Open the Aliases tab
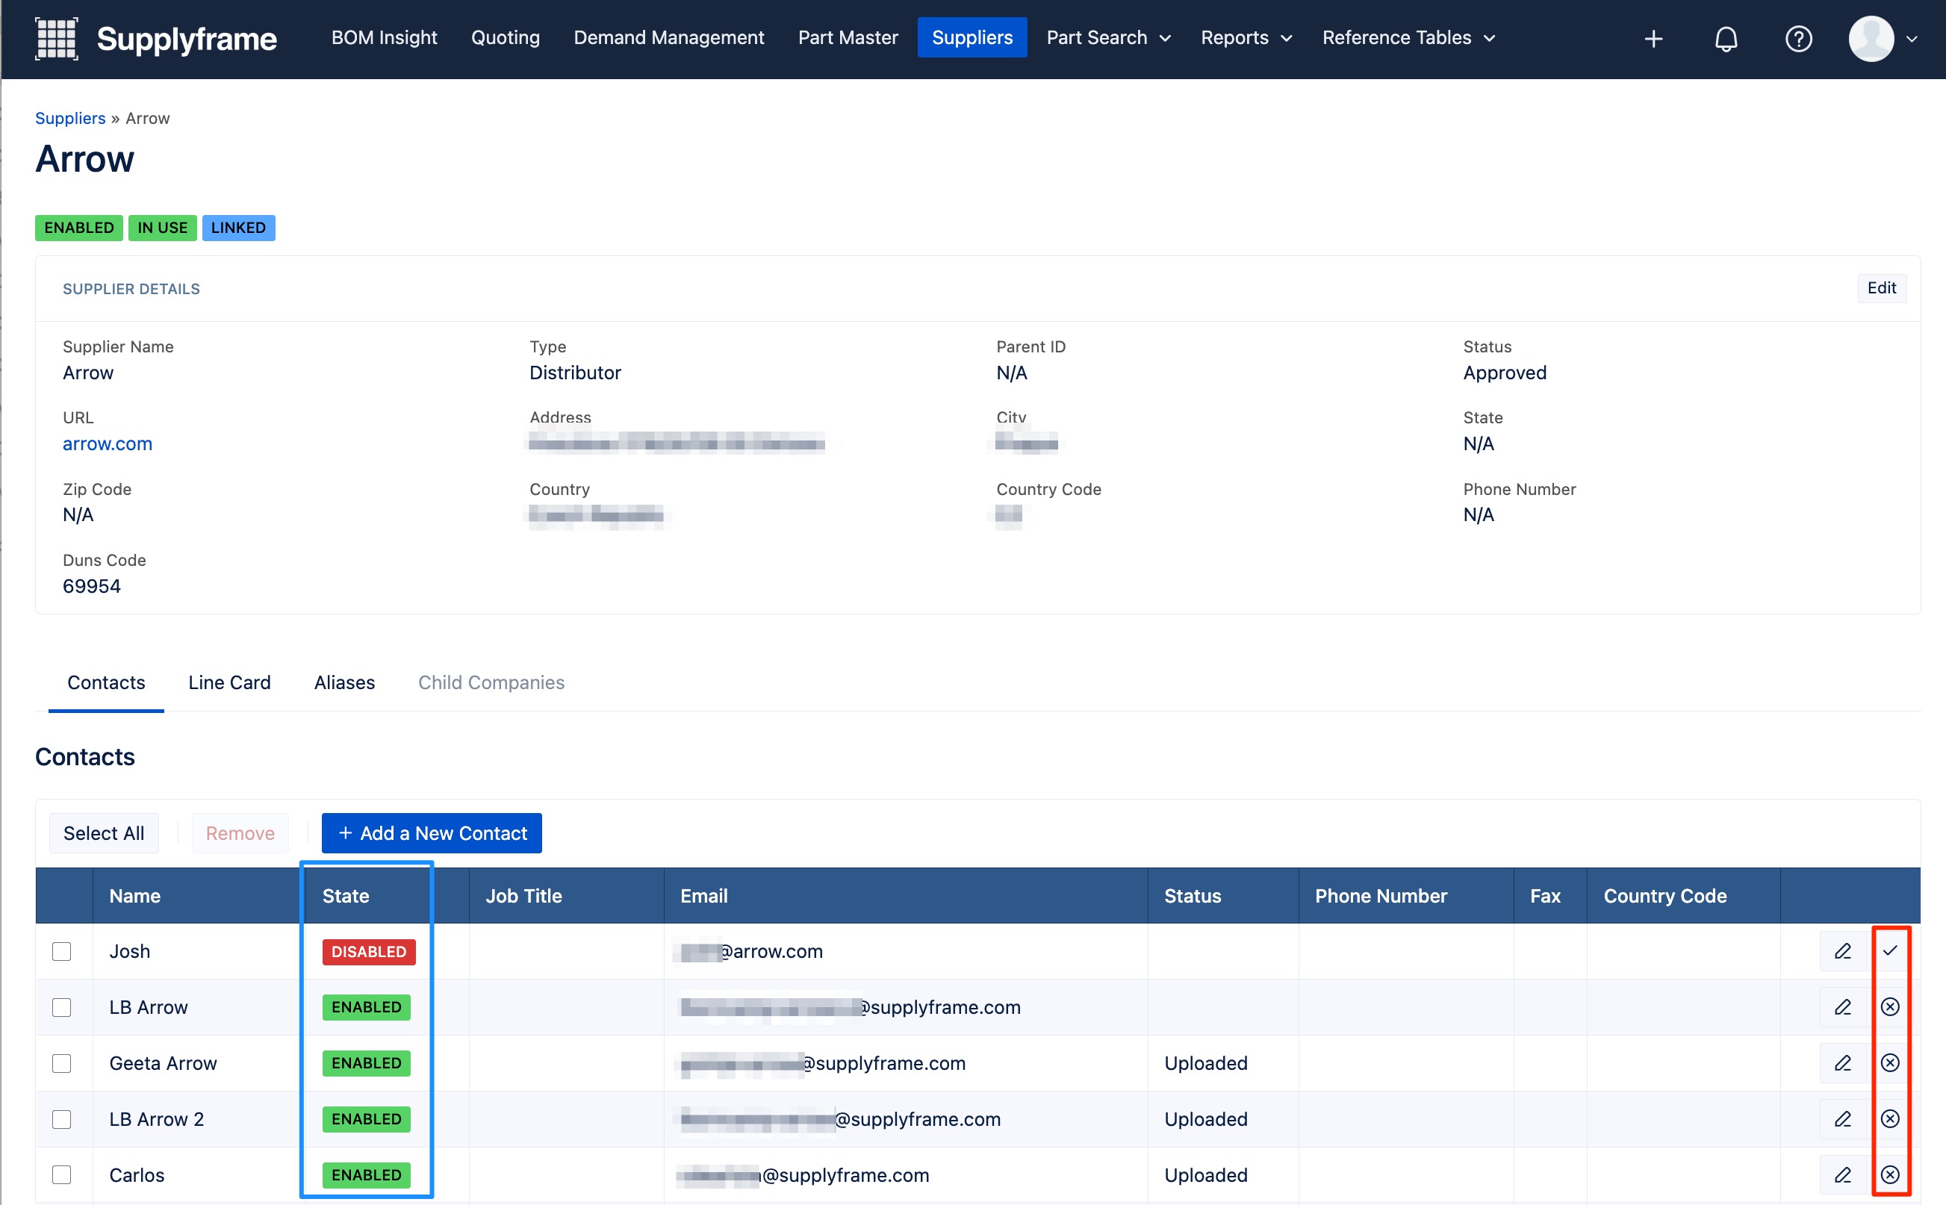Image resolution: width=1946 pixels, height=1205 pixels. (x=344, y=682)
